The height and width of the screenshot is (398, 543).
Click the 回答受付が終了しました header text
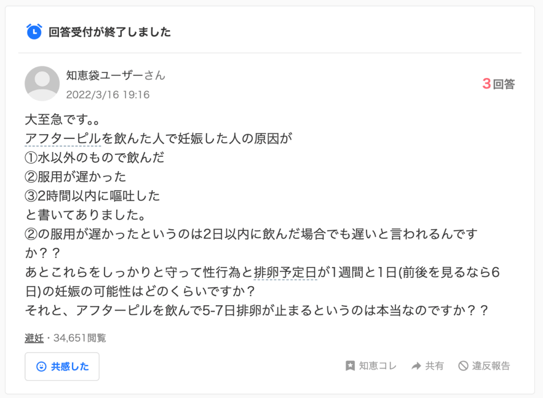[110, 32]
